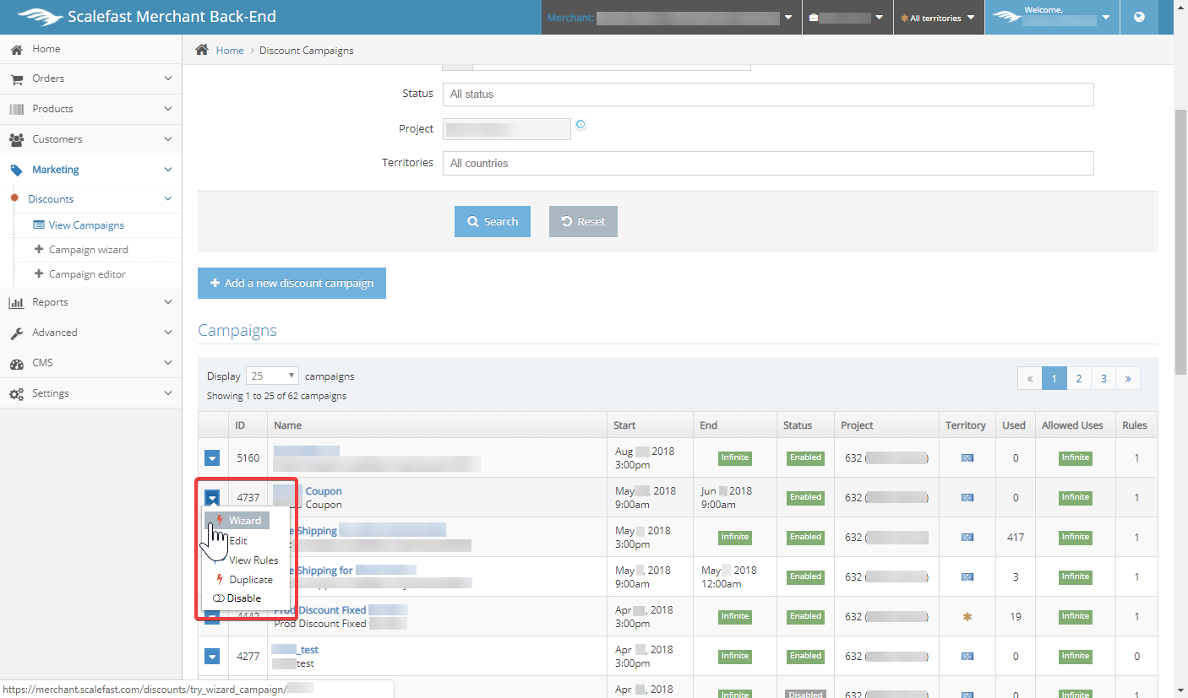Disable campaign via the Disable toggle option
Screen dimensions: 1188x698
pyautogui.click(x=237, y=598)
